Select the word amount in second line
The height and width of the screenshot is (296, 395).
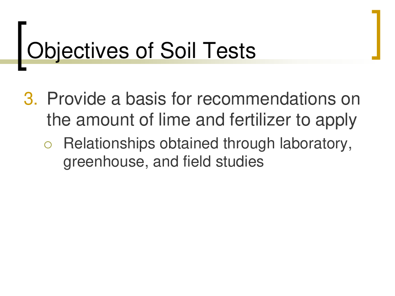tap(105, 120)
